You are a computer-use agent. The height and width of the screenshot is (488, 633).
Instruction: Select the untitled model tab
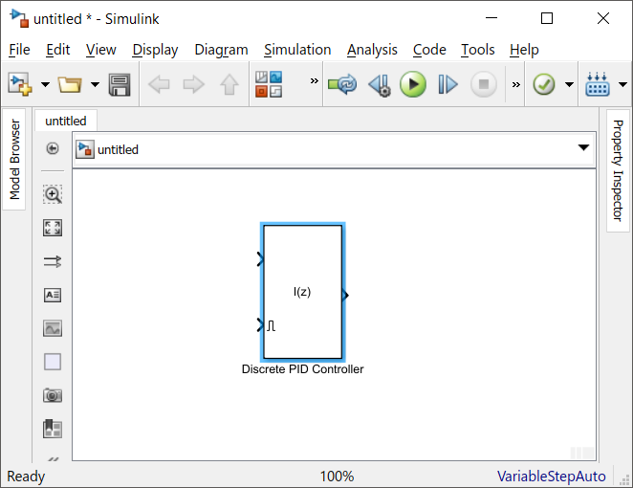(x=66, y=121)
